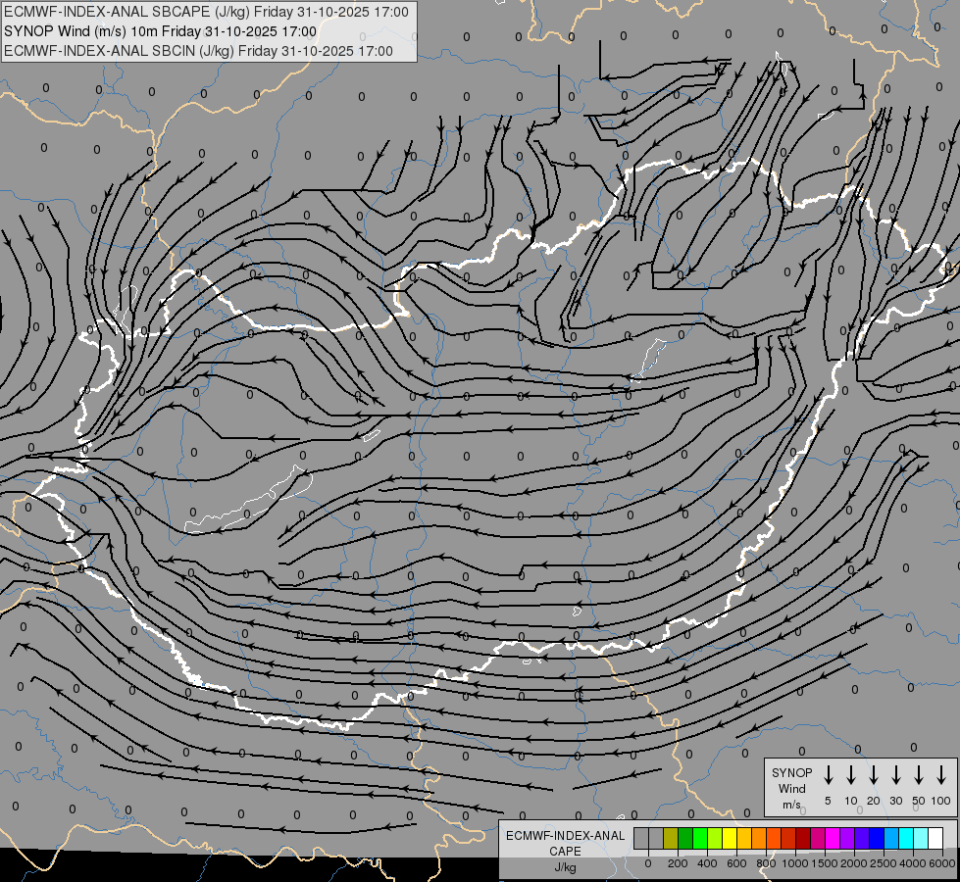960x882 pixels.
Task: Pick the bright green CAPE legend swatch
Action: [x=700, y=839]
